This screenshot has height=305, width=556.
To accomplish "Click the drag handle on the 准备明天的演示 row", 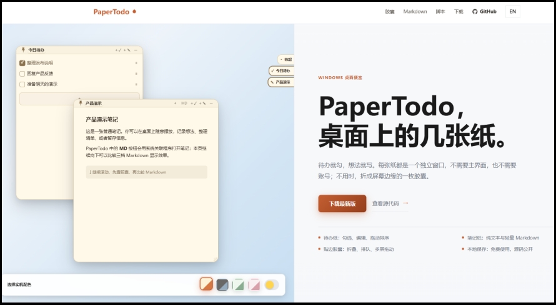I will (x=136, y=84).
